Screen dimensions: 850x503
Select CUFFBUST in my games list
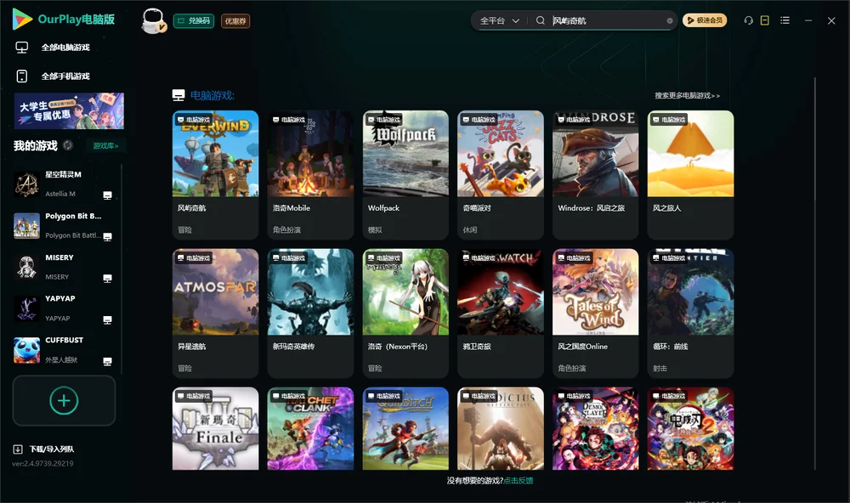[64, 349]
